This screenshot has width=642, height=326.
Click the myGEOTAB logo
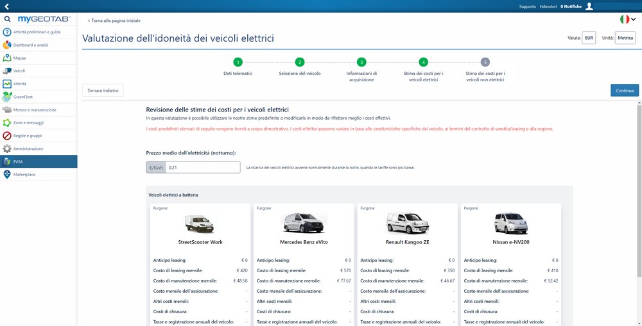coord(44,19)
